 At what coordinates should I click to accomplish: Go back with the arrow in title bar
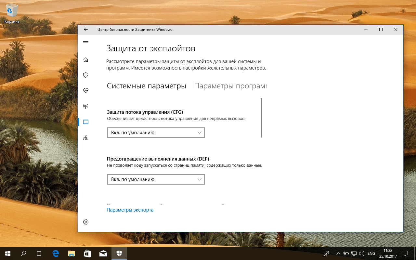[x=86, y=30]
